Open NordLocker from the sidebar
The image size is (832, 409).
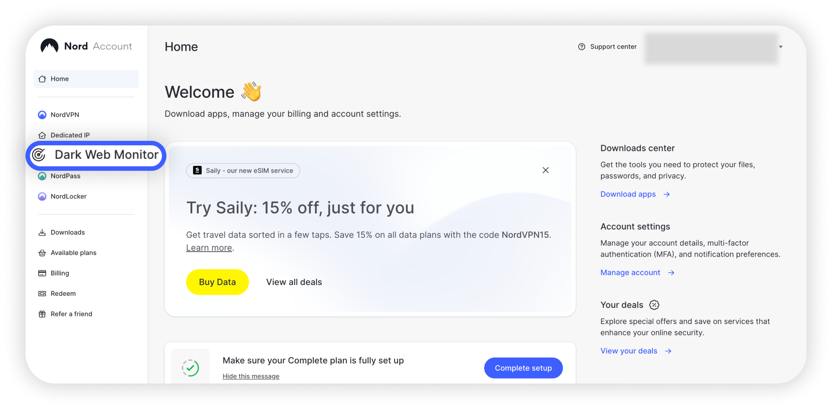(x=68, y=196)
